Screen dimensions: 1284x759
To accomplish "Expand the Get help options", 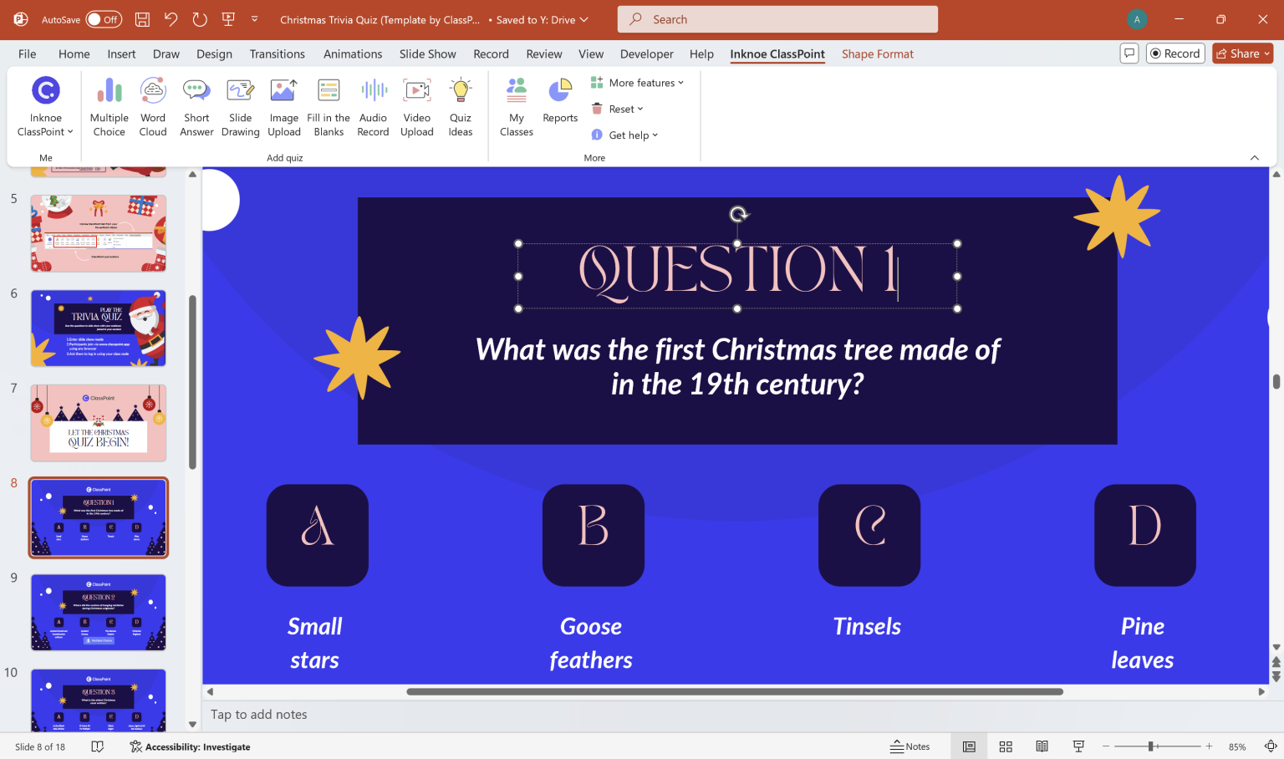I will [x=624, y=135].
